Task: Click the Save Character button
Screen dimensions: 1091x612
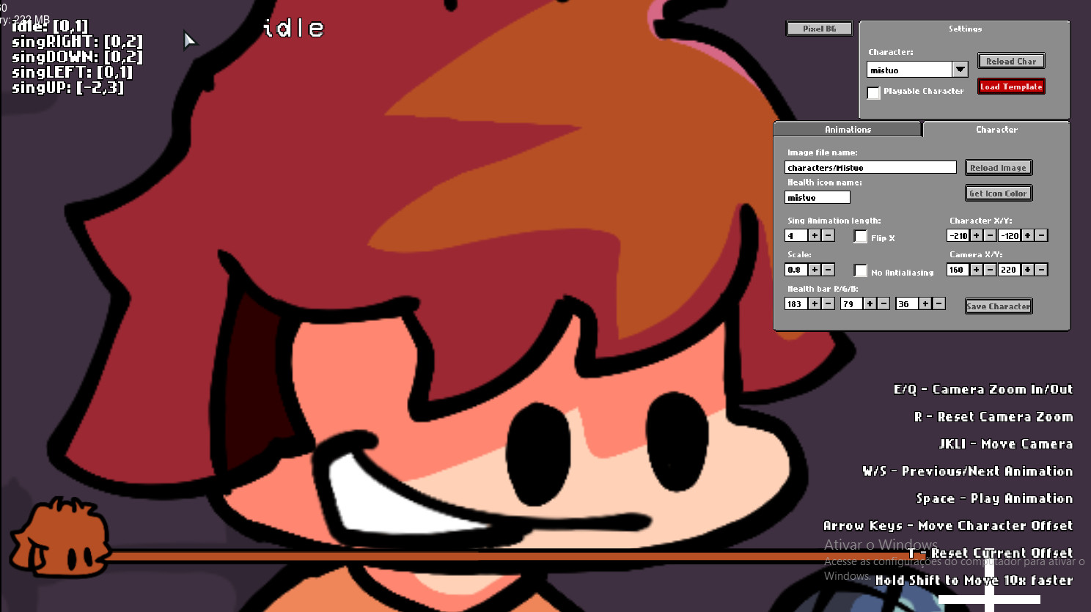Action: [998, 306]
